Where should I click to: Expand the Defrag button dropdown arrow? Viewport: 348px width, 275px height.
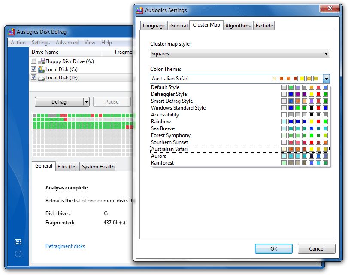(x=86, y=102)
